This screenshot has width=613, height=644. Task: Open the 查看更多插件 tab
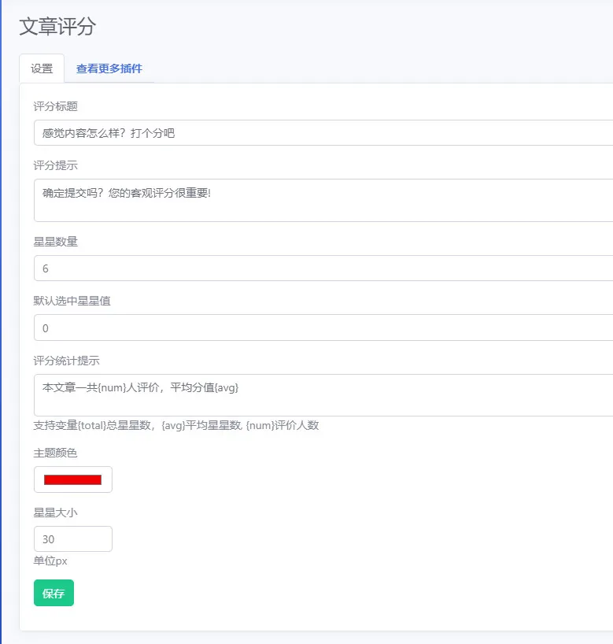(x=109, y=68)
